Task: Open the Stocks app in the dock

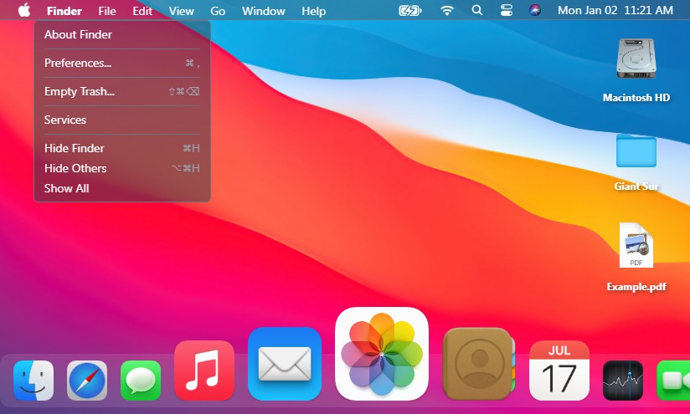Action: (623, 381)
